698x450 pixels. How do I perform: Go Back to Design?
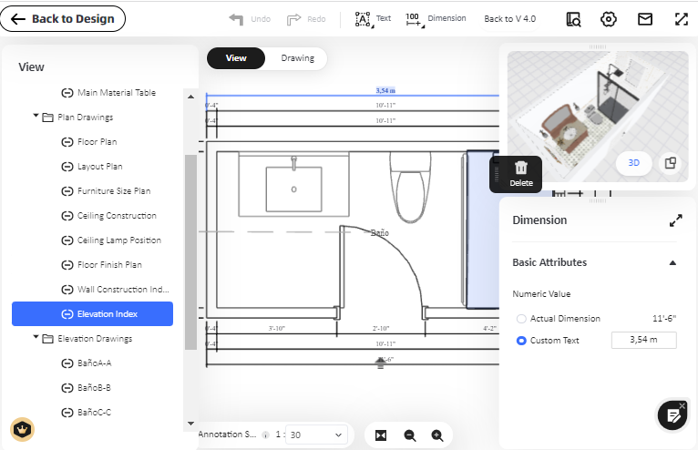63,19
